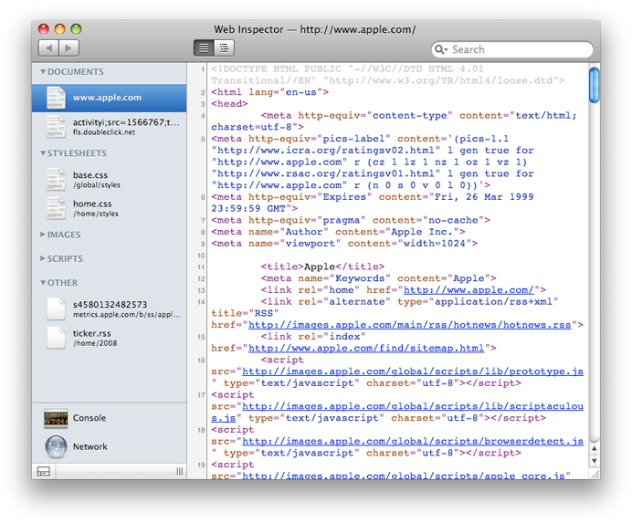Click the base.css file icon
Image resolution: width=632 pixels, height=523 pixels.
[56, 179]
